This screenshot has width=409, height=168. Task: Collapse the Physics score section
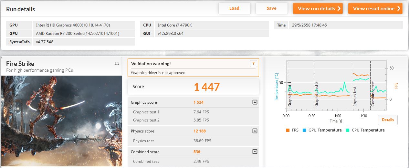click(255, 131)
